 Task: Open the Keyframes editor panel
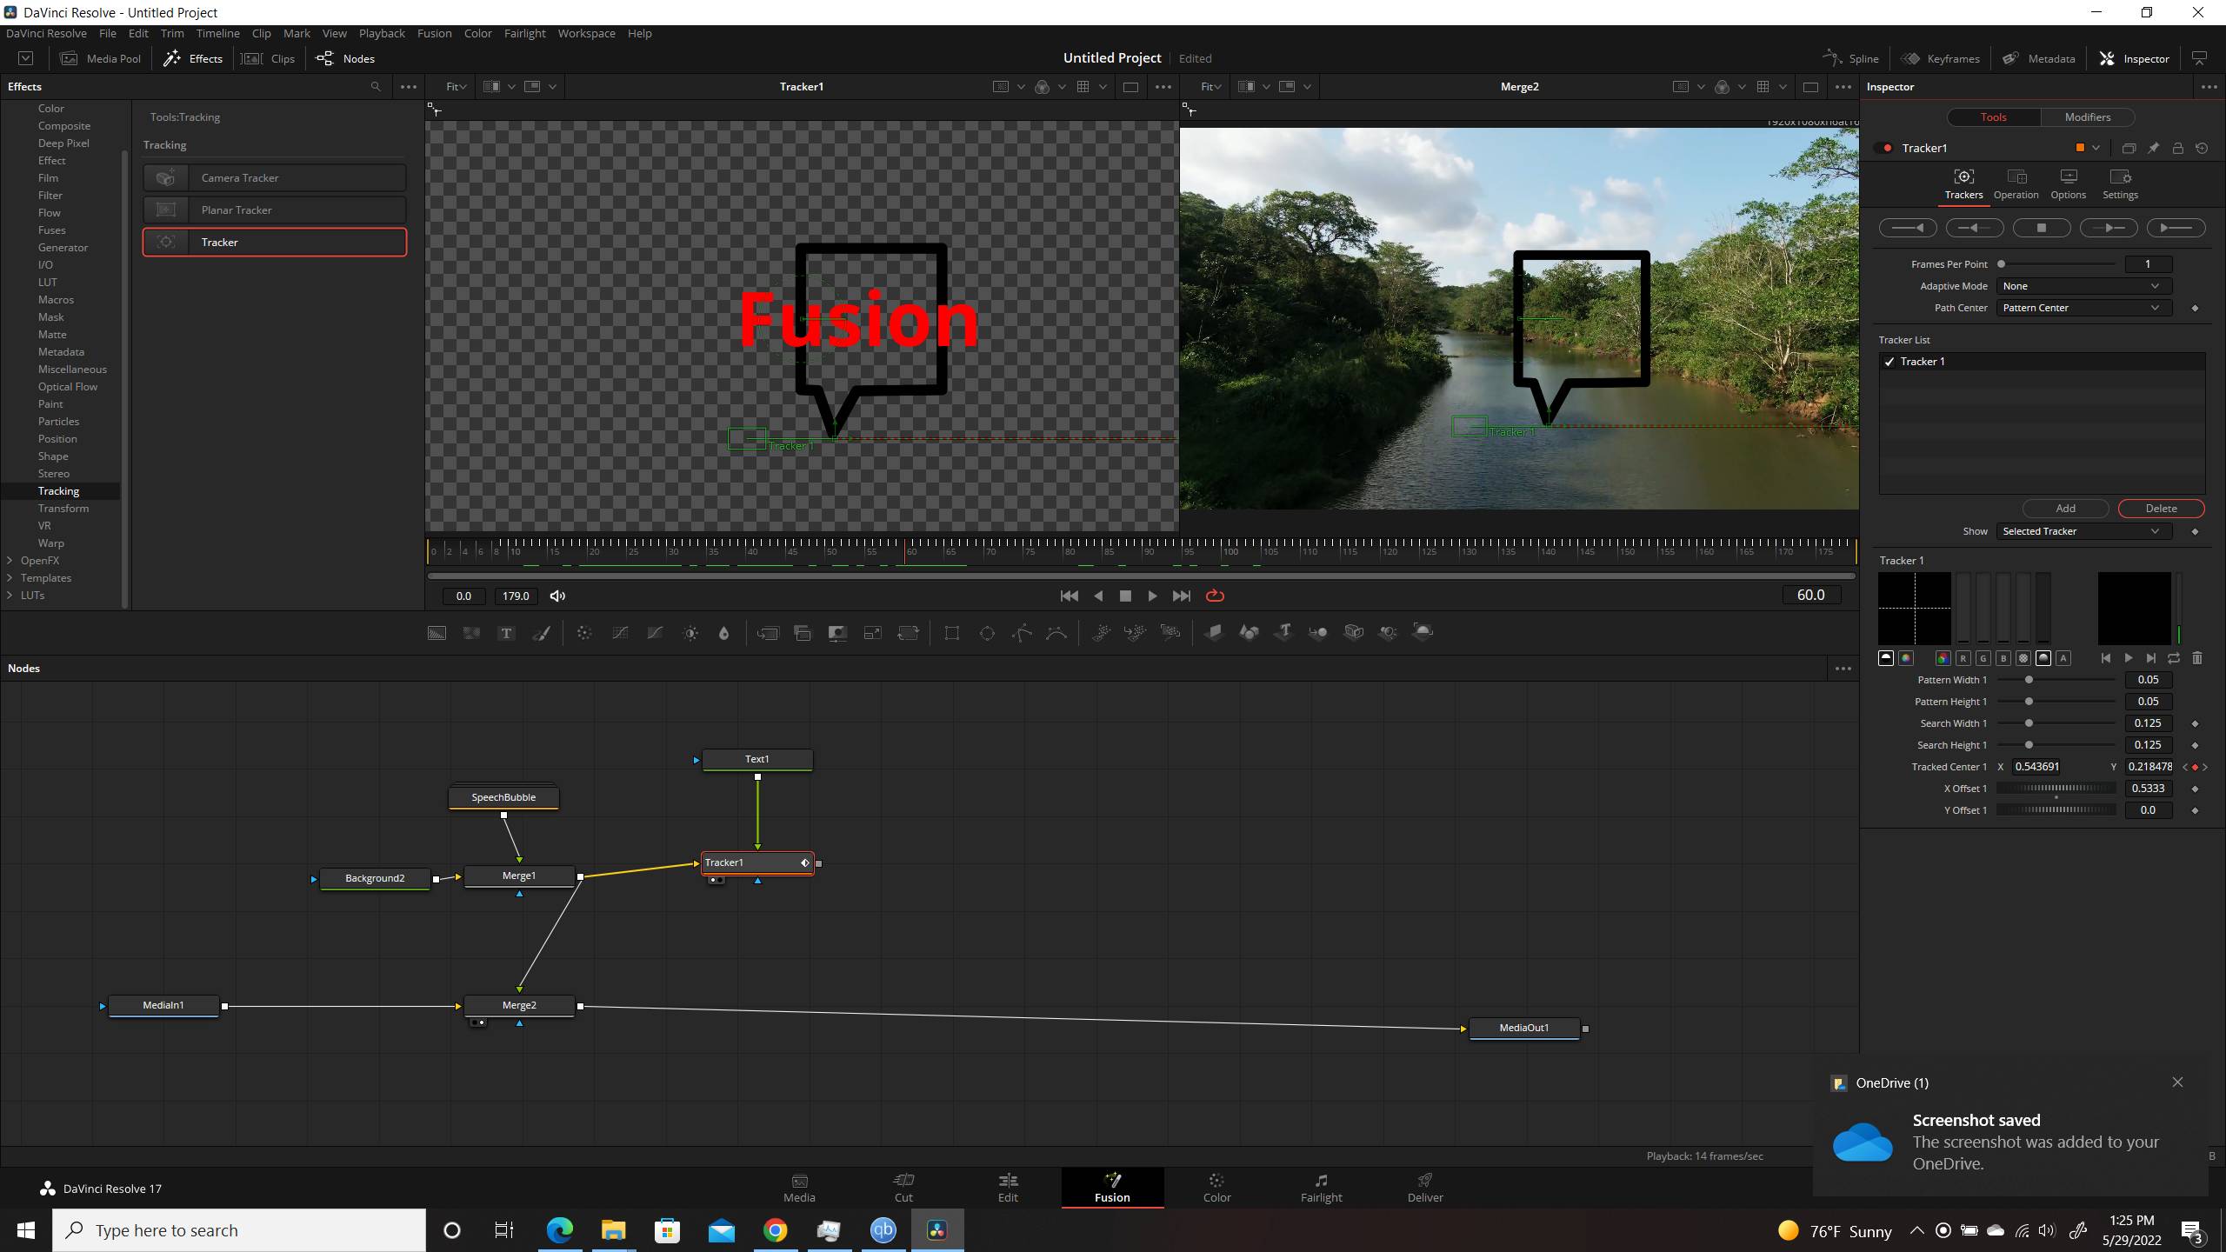(1940, 58)
